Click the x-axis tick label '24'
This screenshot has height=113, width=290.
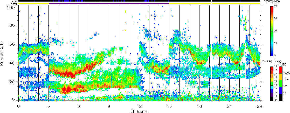coord(260,107)
